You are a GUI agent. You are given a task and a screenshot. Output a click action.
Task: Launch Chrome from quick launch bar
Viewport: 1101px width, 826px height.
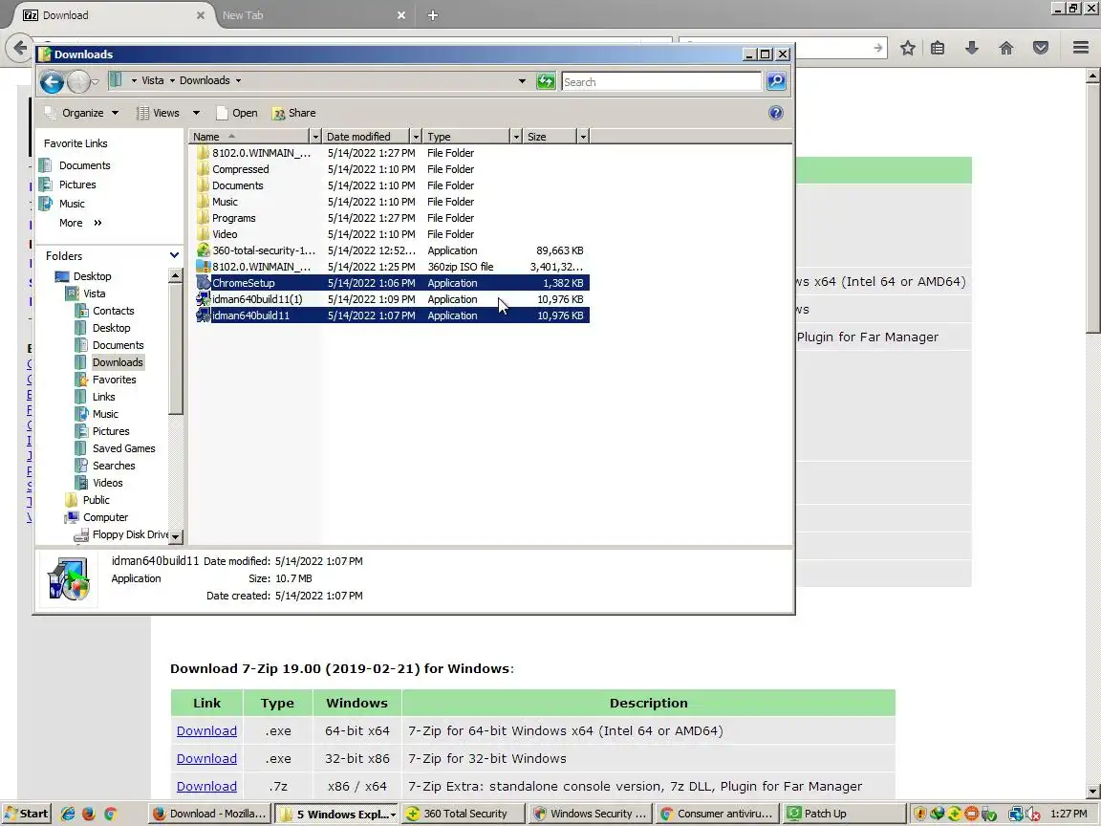110,814
